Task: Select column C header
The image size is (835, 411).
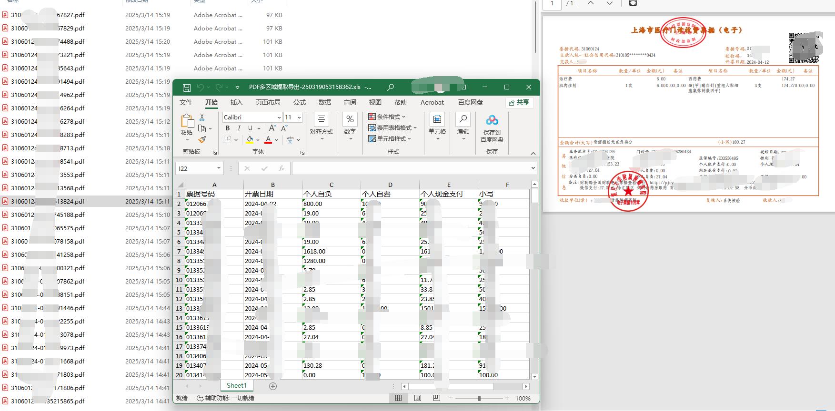Action: click(332, 185)
